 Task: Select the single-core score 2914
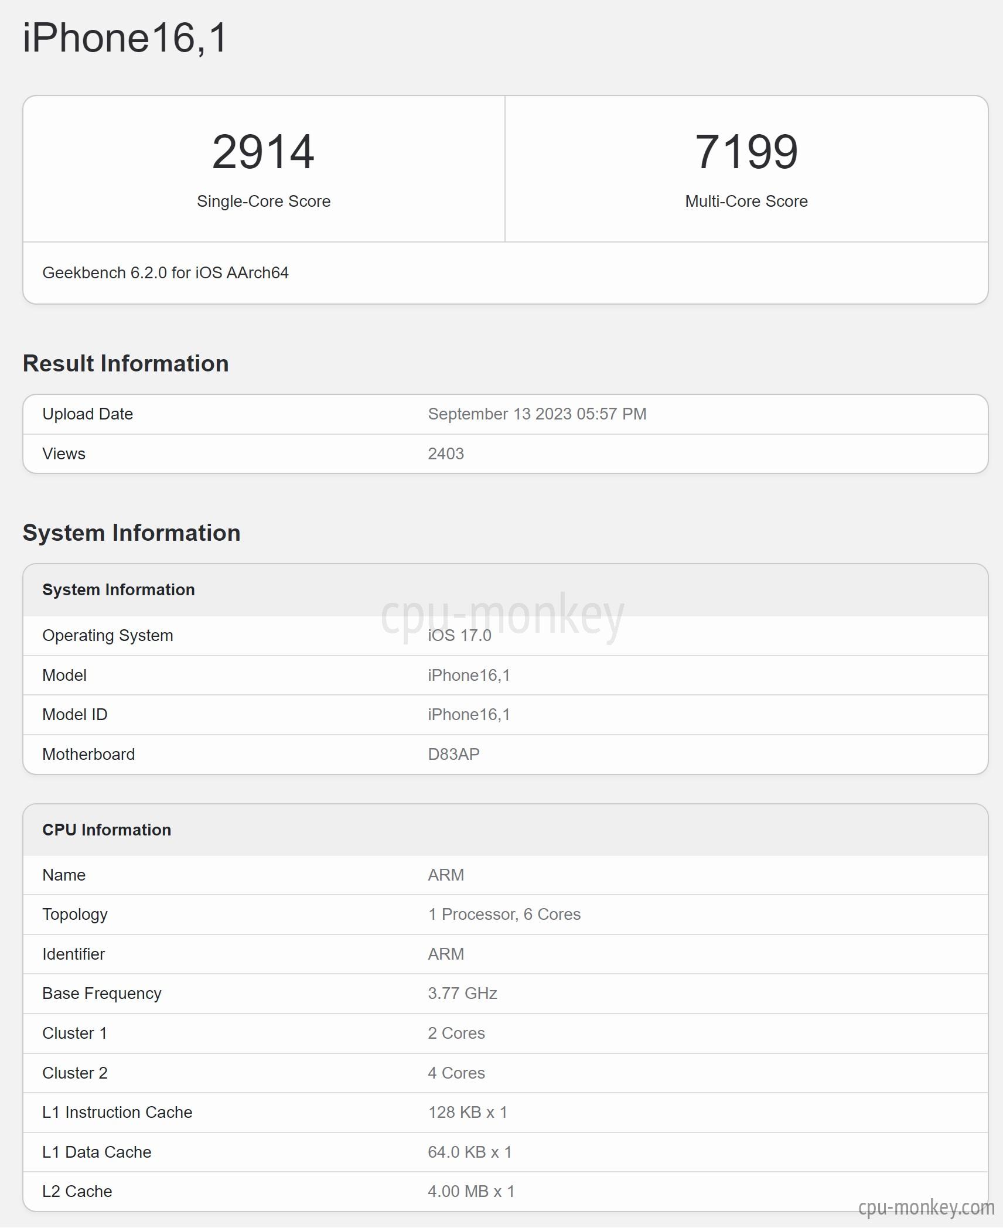pos(263,152)
